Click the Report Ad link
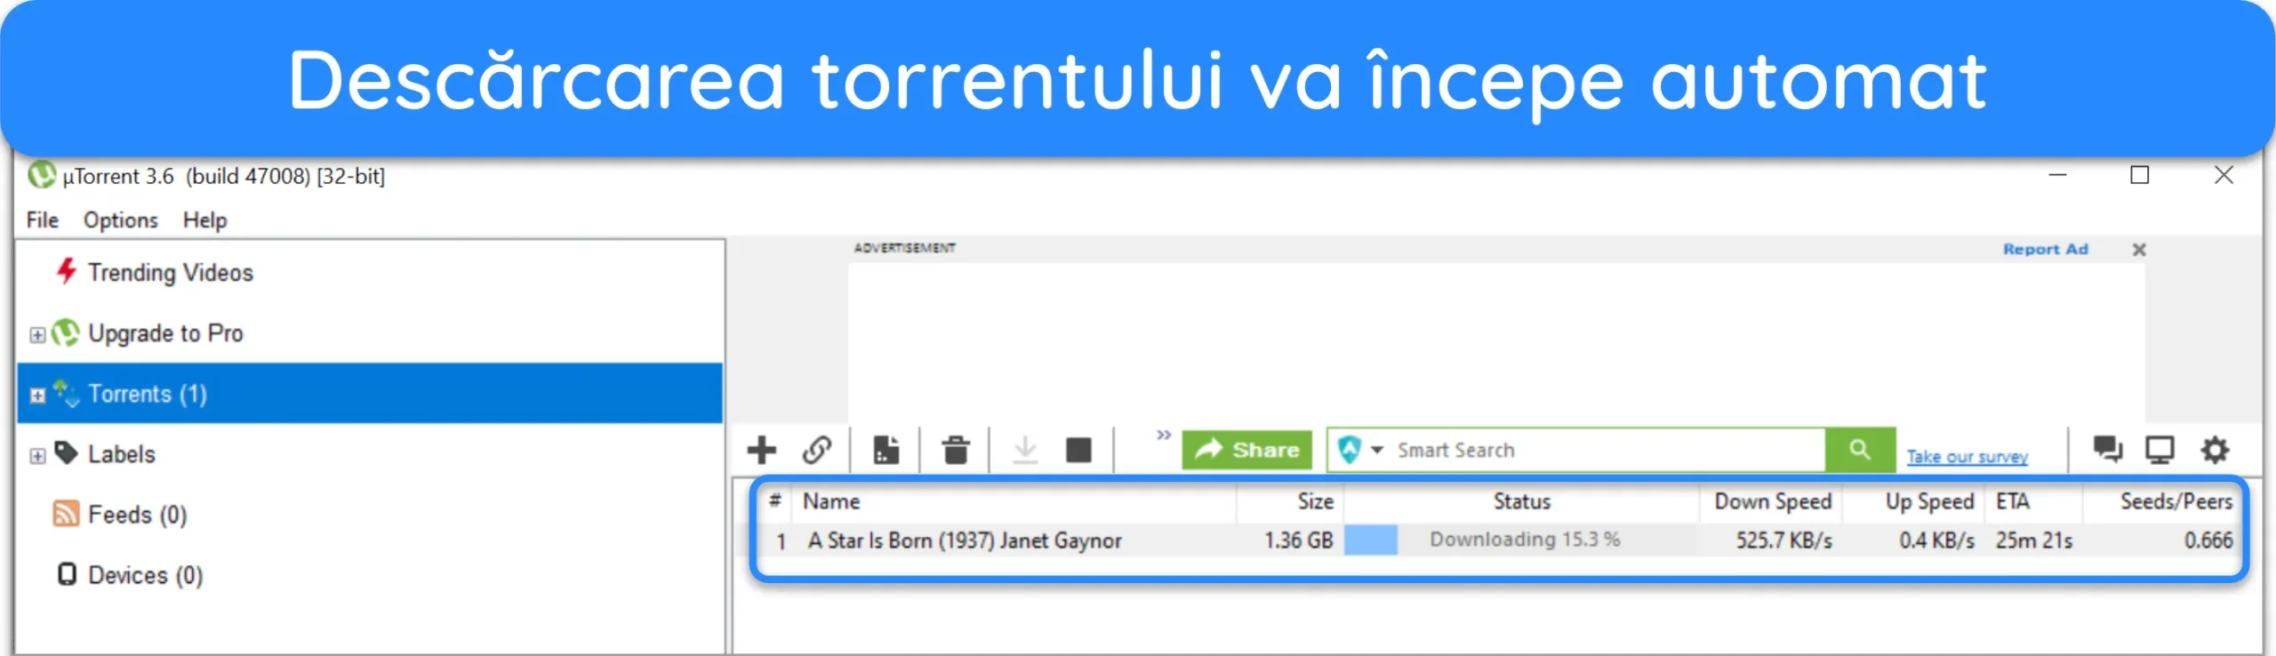Screen dimensions: 2276x656 pyautogui.click(x=2045, y=250)
